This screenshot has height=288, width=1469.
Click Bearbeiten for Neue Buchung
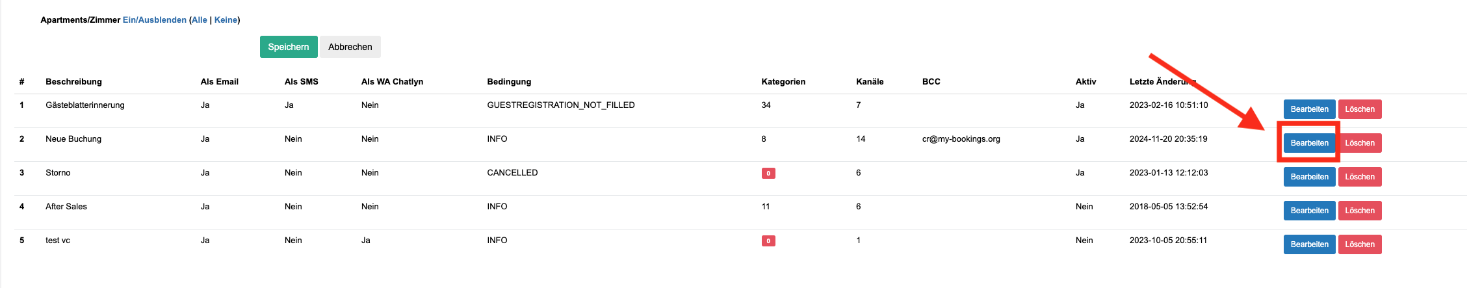(1309, 143)
